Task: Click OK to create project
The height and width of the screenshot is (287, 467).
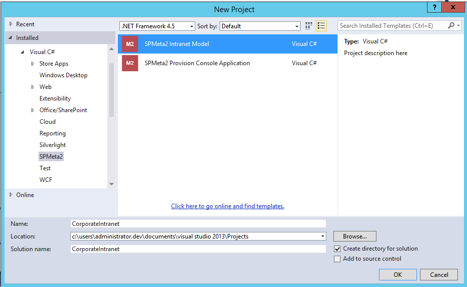Action: (398, 274)
